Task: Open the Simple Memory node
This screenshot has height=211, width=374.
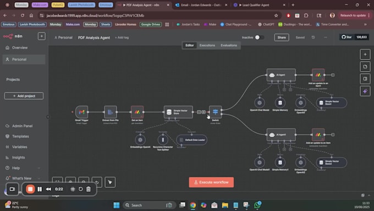Action: point(280,103)
